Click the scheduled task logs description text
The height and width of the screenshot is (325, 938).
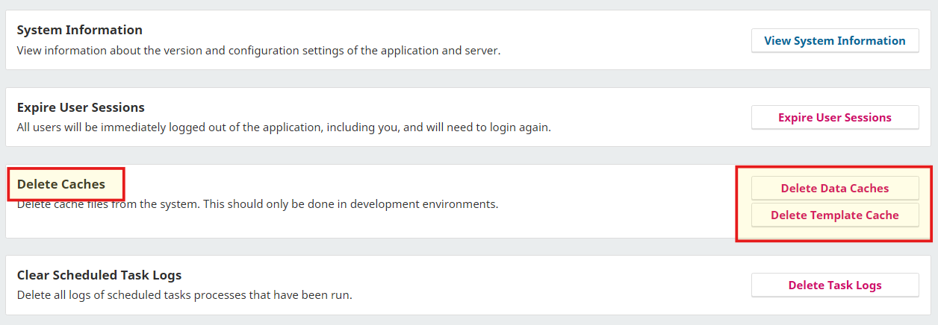184,295
